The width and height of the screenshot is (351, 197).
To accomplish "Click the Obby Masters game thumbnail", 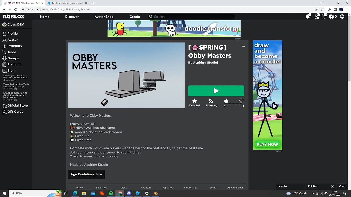I will (x=126, y=75).
